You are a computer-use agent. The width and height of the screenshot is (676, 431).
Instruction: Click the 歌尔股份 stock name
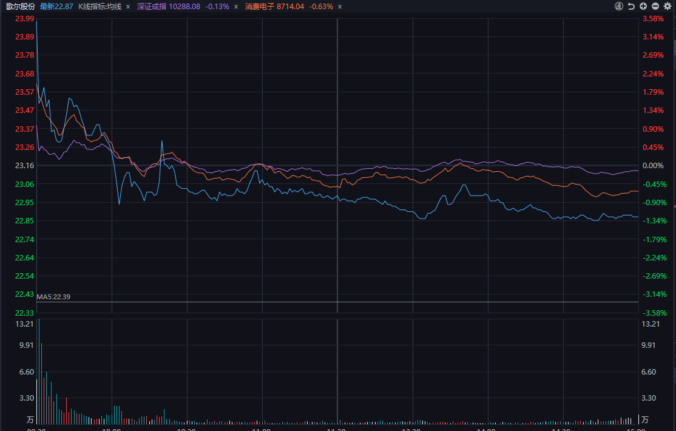[21, 6]
